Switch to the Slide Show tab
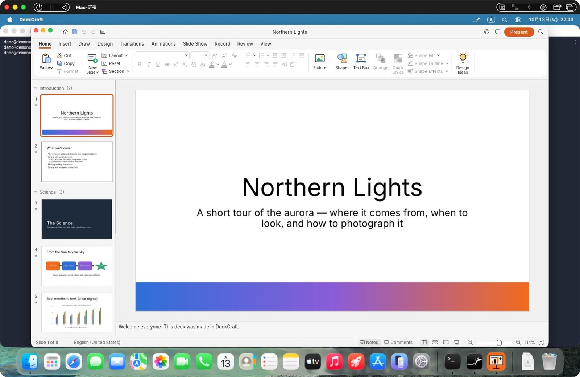Screen dimensions: 580x377 (x=195, y=44)
